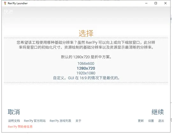The height and width of the screenshot is (134, 172).
Task: Maximize the Ren'Py Launcher window
Action: click(x=156, y=3)
